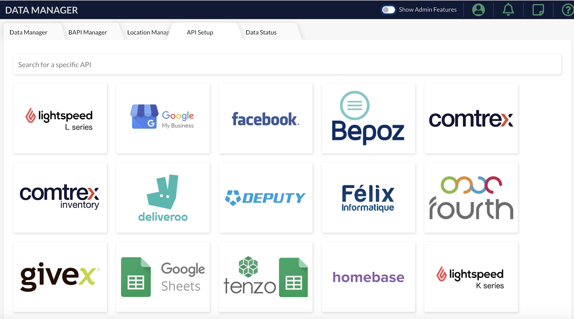This screenshot has width=574, height=319.
Task: Open the sticky note icon
Action: (538, 10)
